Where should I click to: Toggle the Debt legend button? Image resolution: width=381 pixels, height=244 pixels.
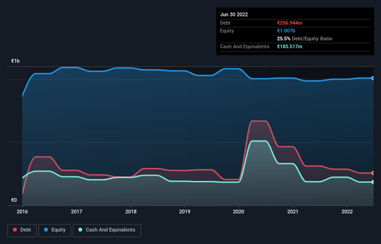point(22,230)
